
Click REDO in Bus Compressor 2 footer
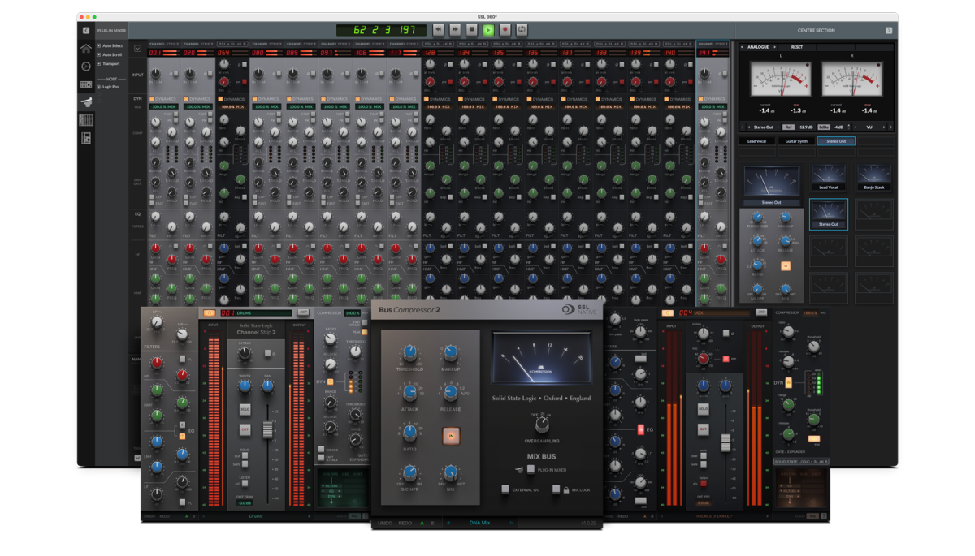coord(405,524)
